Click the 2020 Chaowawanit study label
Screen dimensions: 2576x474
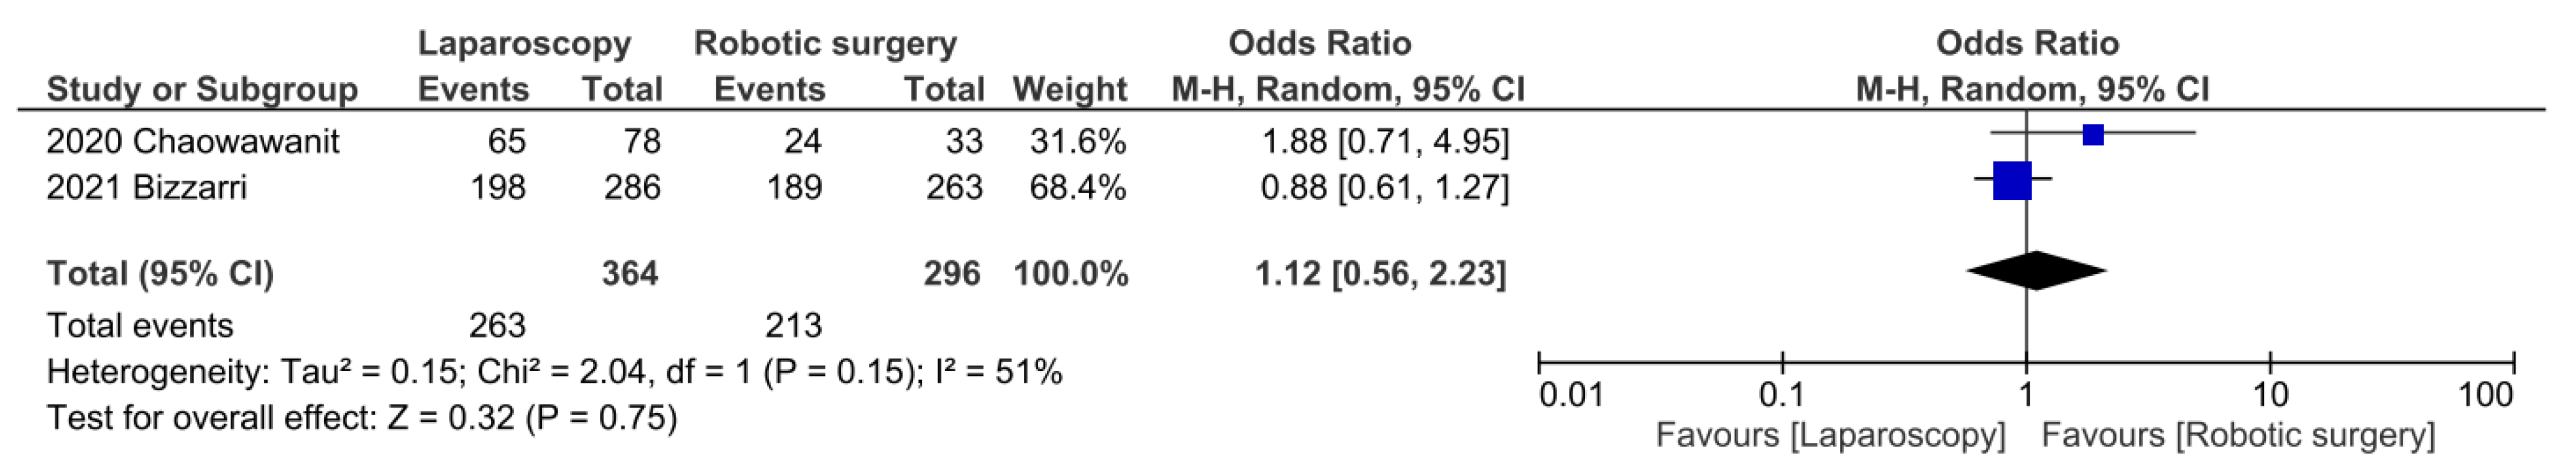point(193,141)
